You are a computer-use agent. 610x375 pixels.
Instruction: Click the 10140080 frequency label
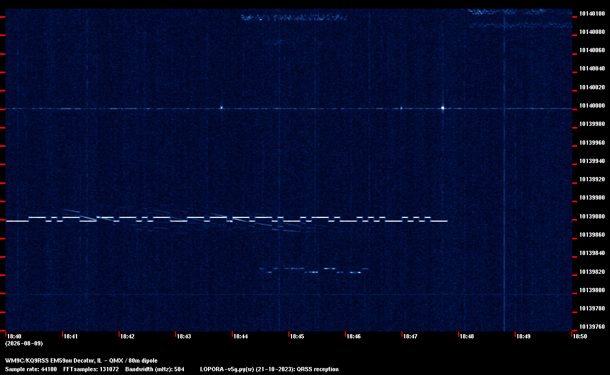(x=592, y=32)
